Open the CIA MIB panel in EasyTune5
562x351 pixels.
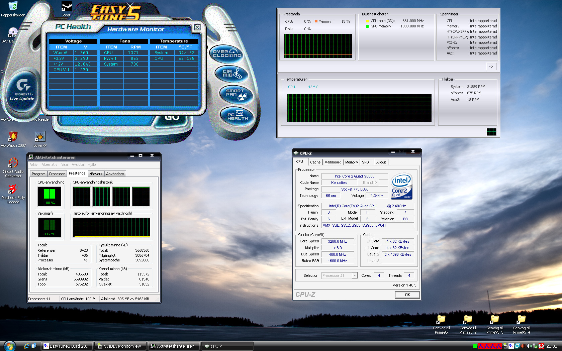(x=231, y=74)
